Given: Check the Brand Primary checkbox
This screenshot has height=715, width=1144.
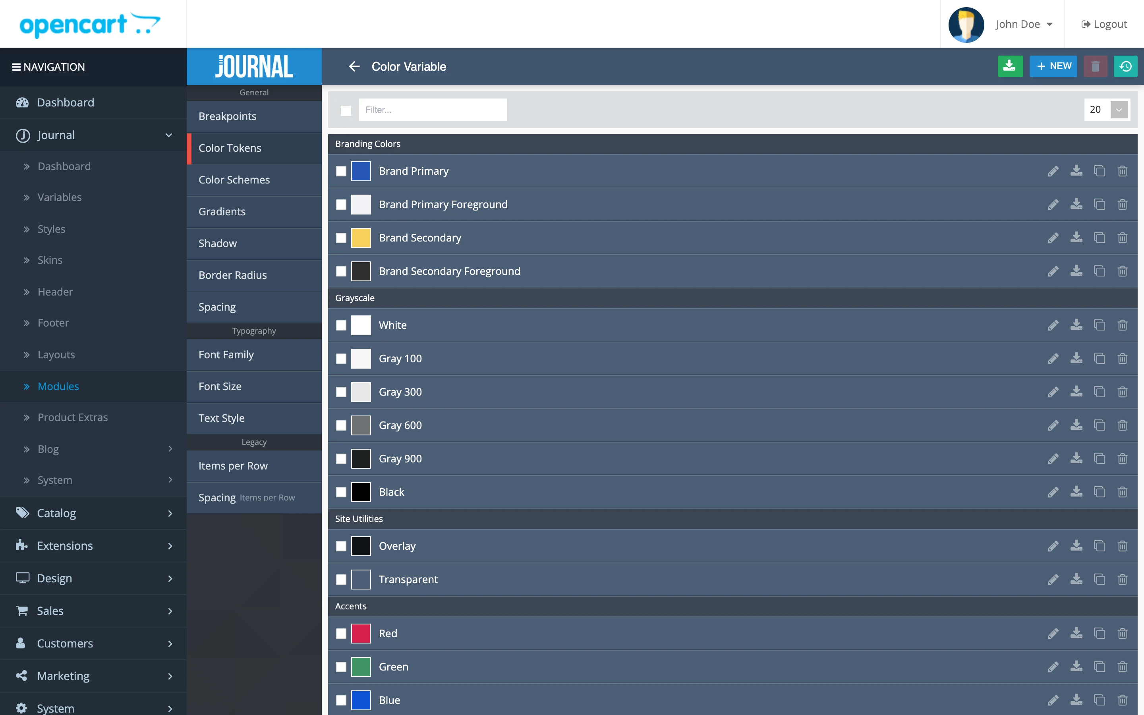Looking at the screenshot, I should coord(341,171).
